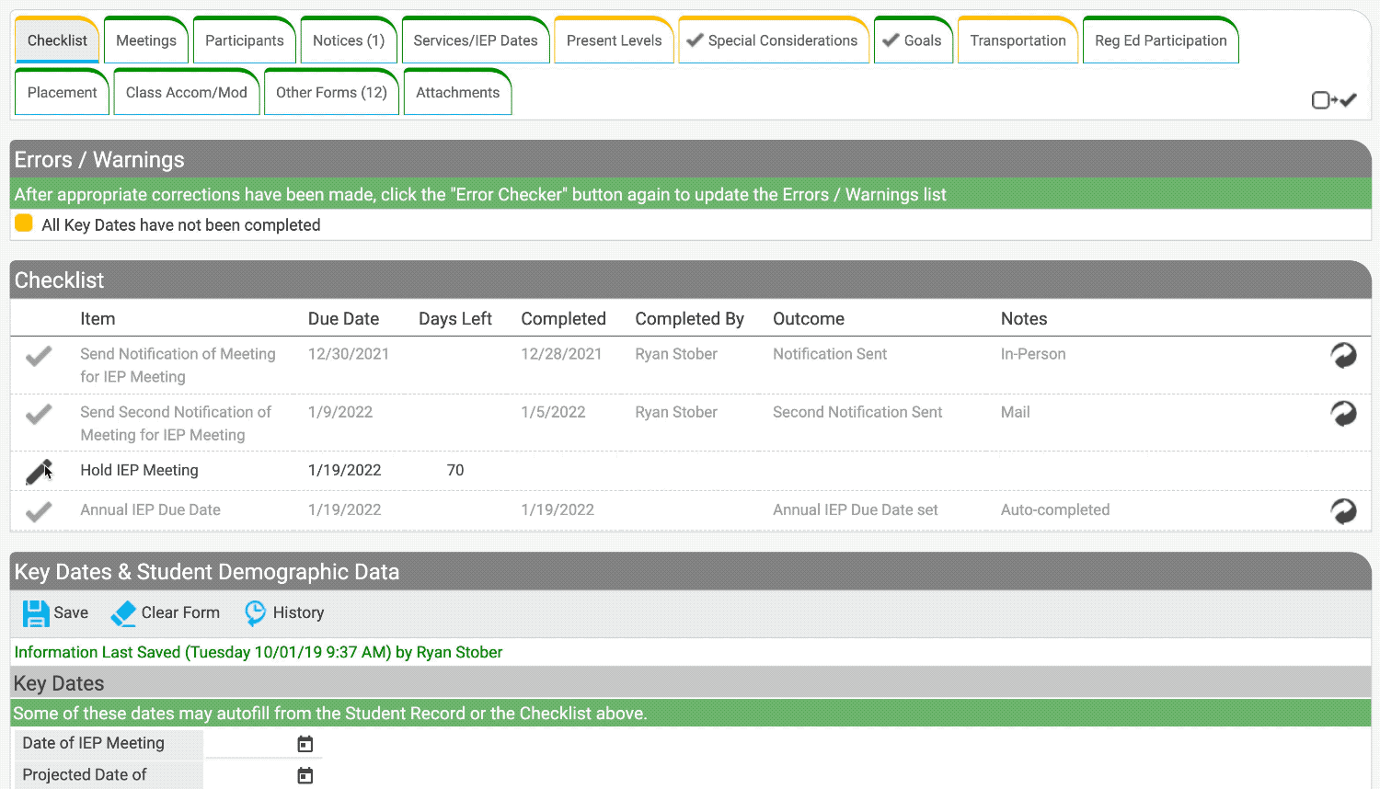Click the Date of IEP Meeting input field

coord(248,744)
